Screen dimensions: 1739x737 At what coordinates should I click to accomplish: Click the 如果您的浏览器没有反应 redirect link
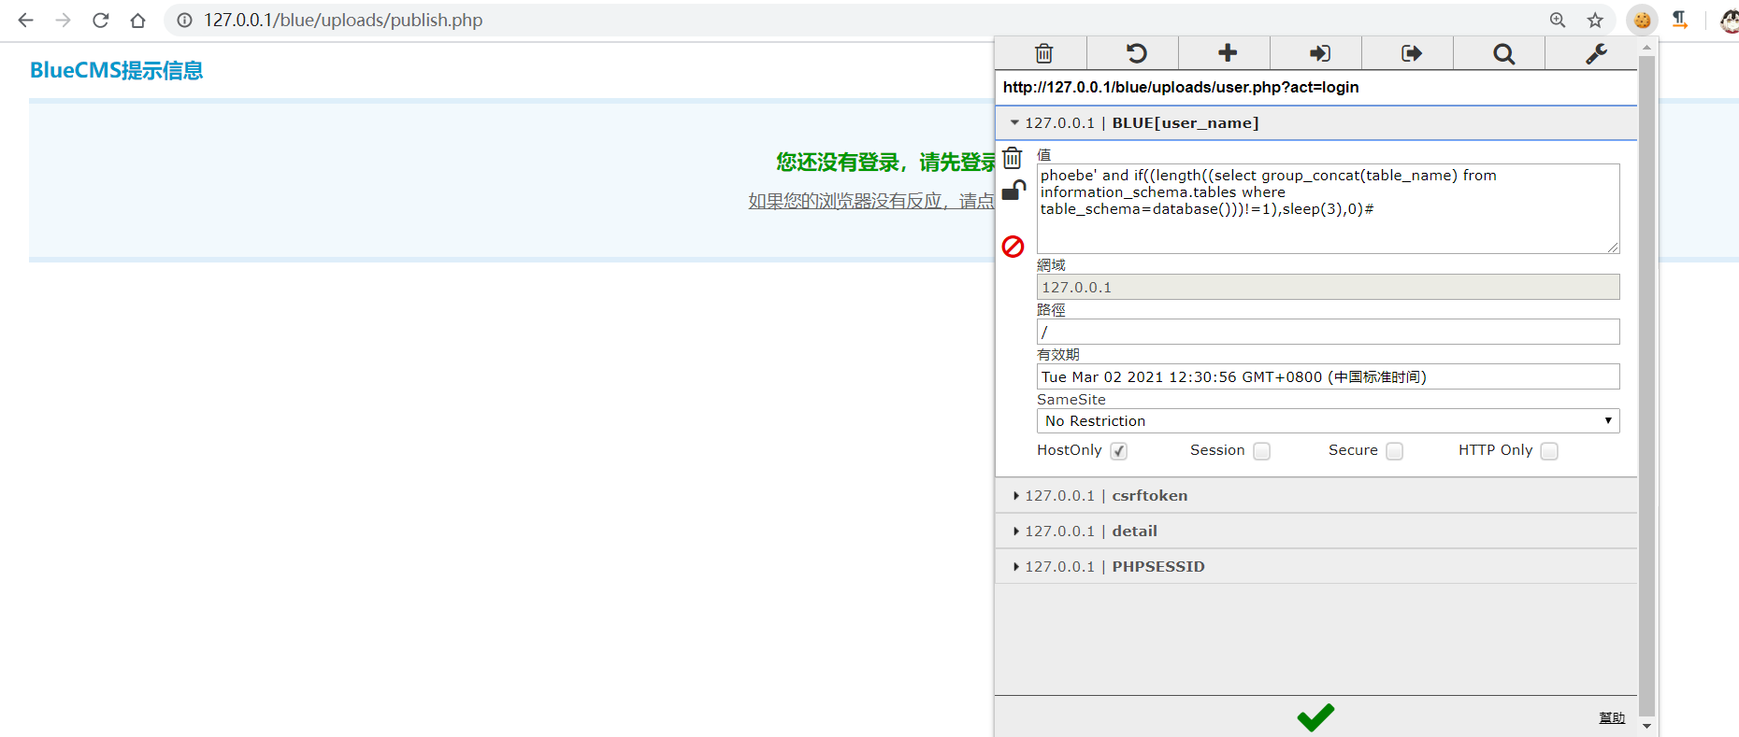[871, 201]
